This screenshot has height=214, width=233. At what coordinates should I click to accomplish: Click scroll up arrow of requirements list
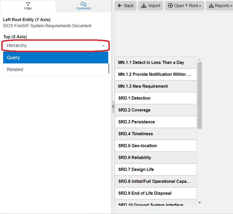(x=199, y=60)
